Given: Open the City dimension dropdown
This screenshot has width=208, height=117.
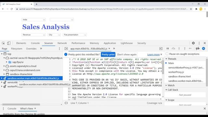Looking at the screenshot, I should click(54, 35).
